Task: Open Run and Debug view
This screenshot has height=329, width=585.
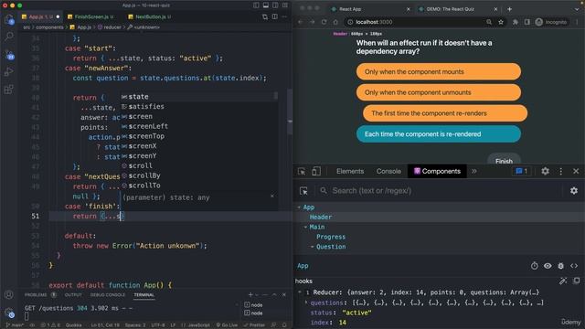Action: point(9,71)
